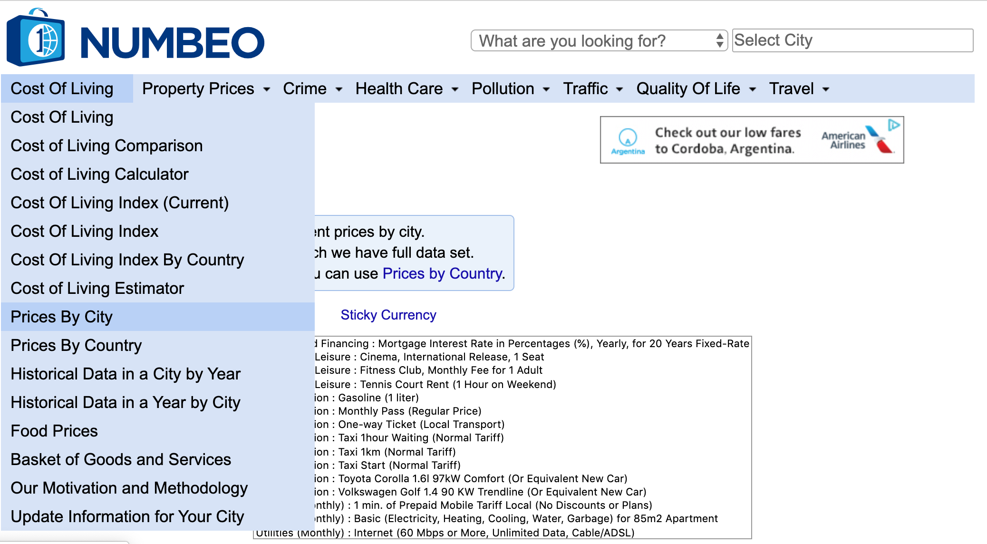Select Prices By City in the menu
The width and height of the screenshot is (987, 544).
(62, 317)
